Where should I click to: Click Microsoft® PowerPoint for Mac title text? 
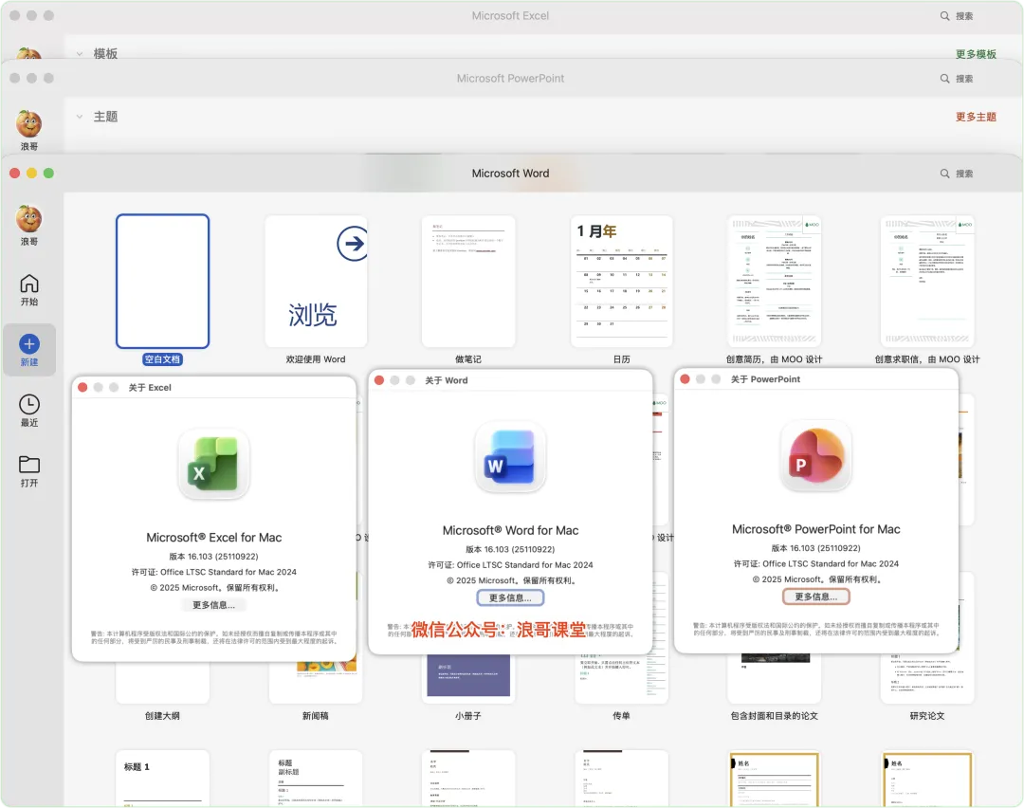815,529
